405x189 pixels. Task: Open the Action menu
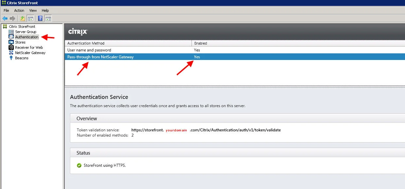tap(19, 10)
